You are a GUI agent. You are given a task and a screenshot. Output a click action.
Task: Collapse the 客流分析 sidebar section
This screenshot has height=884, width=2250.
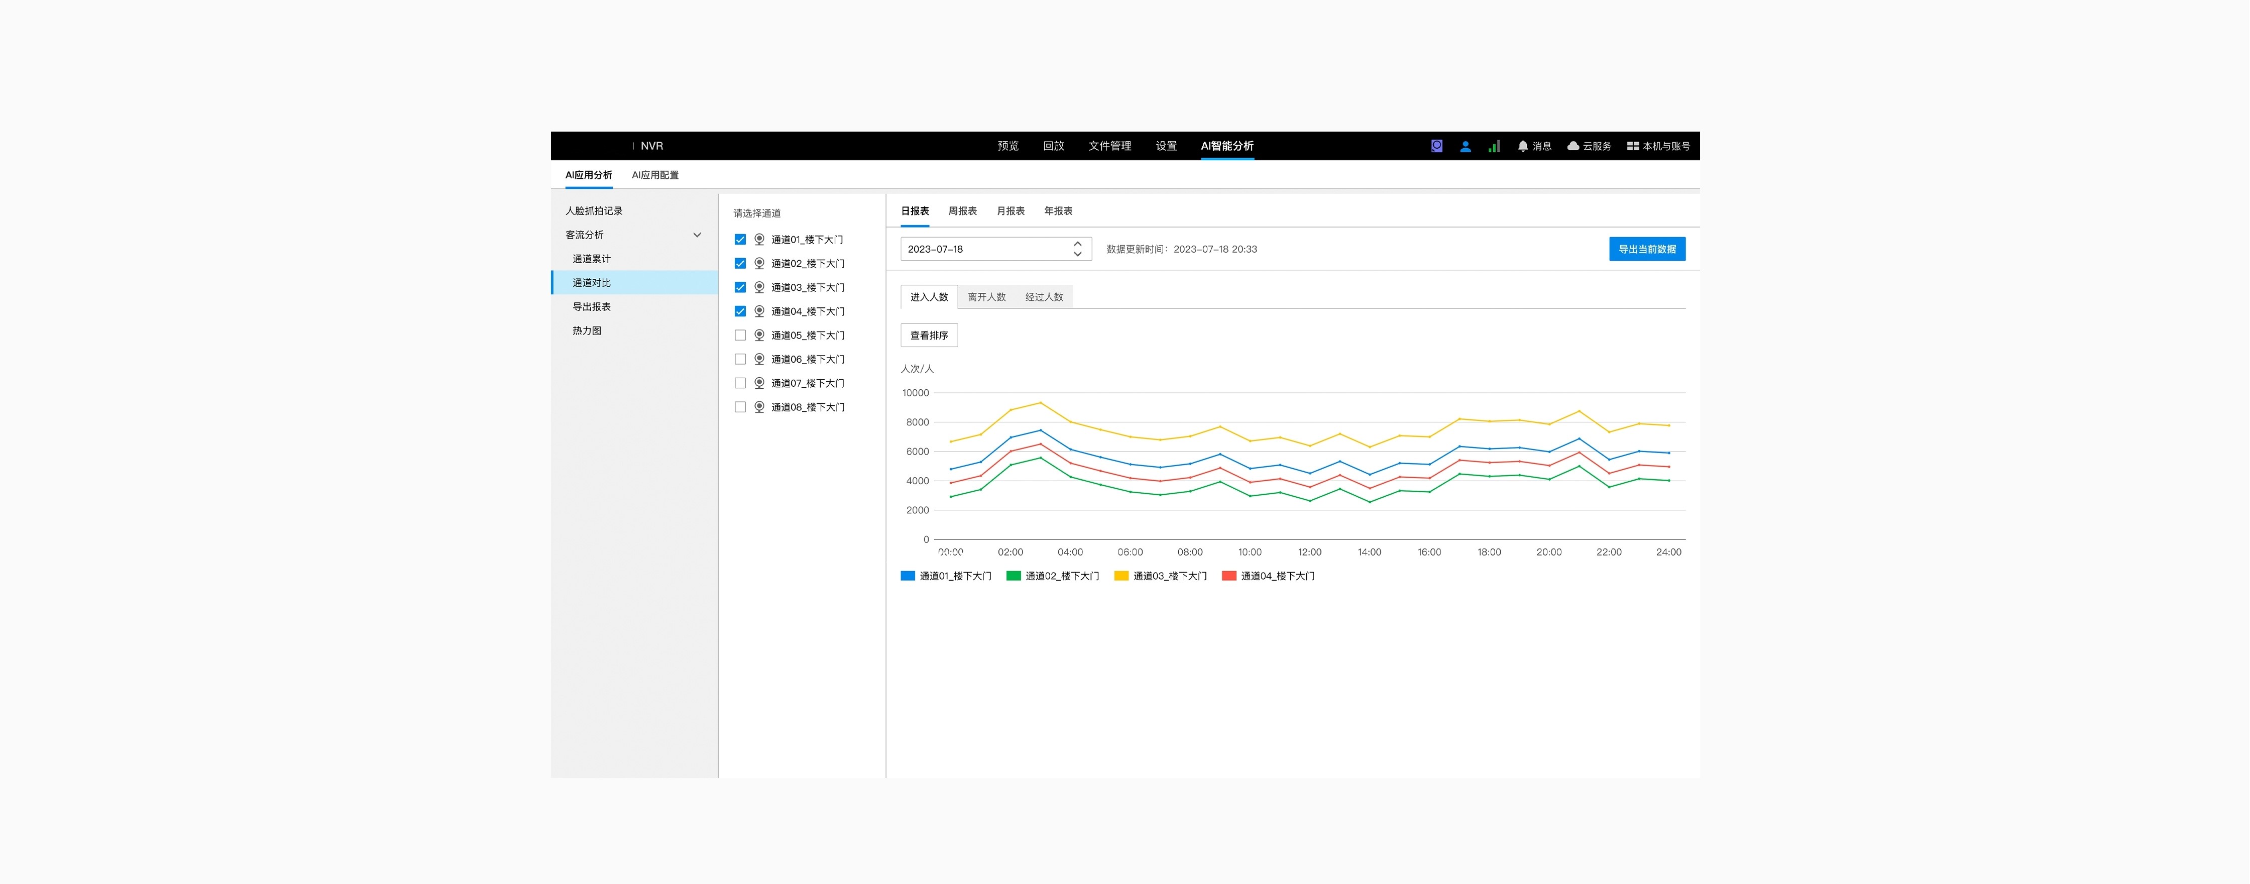pyautogui.click(x=696, y=235)
